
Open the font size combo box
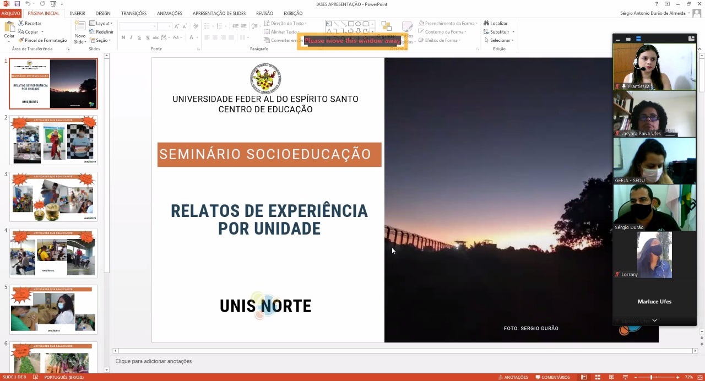tap(165, 26)
